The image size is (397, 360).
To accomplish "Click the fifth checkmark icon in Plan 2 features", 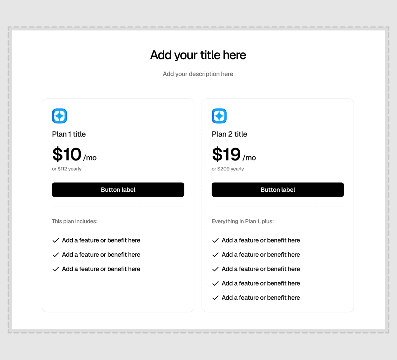I will point(215,298).
